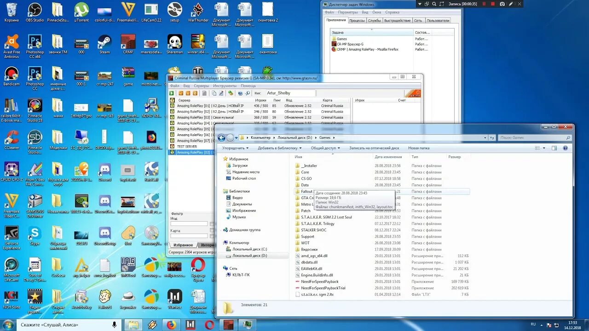This screenshot has width=589, height=331.
Task: Expand the breadcrumb arrow after Games
Action: click(334, 137)
